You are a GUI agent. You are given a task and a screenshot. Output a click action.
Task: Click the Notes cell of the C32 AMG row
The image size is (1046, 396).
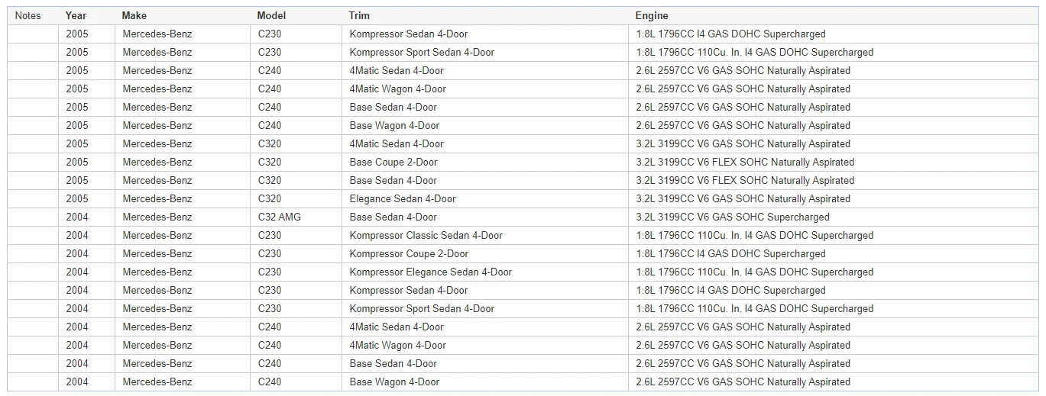pos(33,217)
